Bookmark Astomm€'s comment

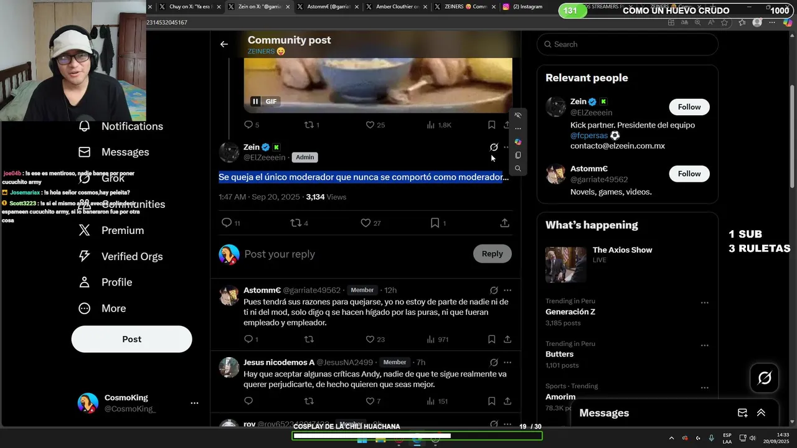click(491, 339)
